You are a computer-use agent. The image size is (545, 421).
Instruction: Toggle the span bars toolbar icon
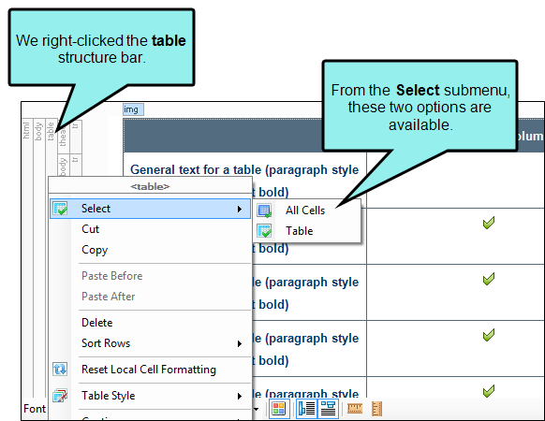pos(328,409)
